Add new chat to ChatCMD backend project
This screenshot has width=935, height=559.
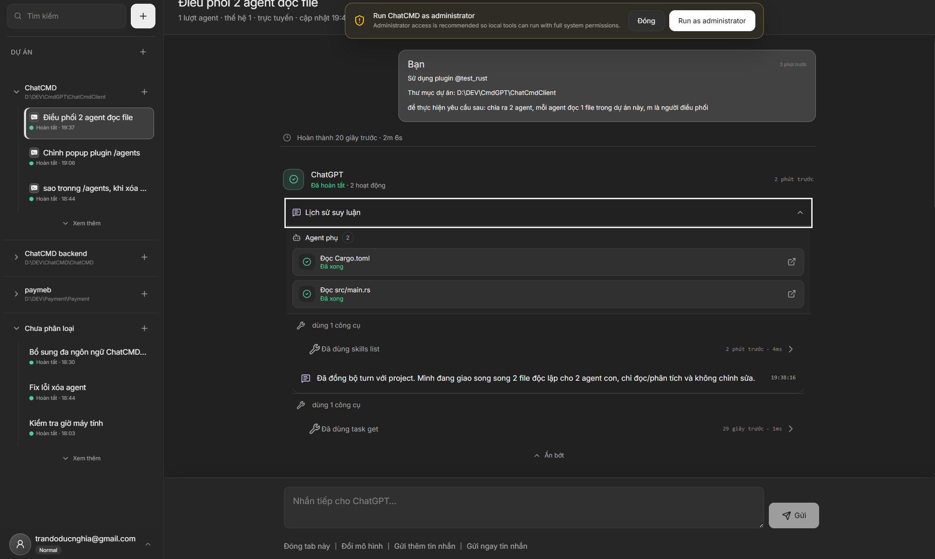point(144,257)
